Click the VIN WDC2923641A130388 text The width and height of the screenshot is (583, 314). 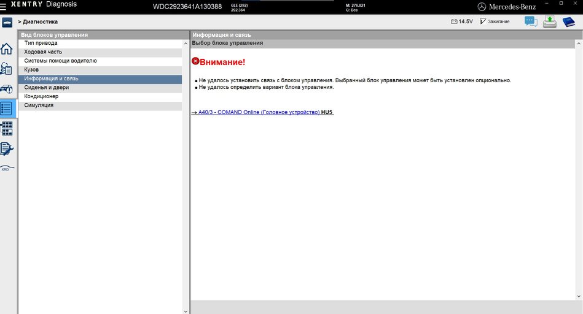coord(187,7)
